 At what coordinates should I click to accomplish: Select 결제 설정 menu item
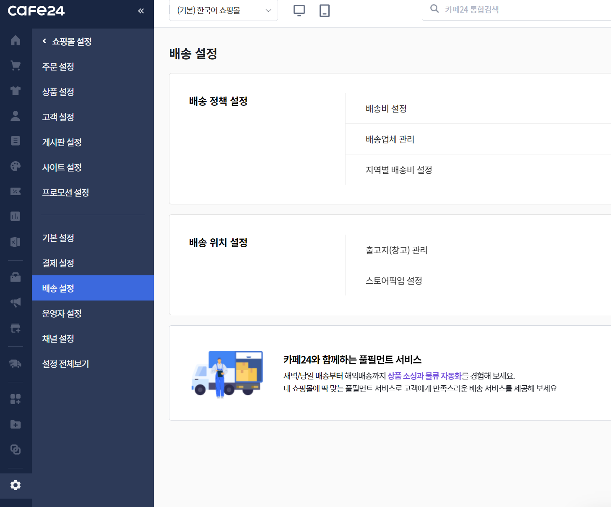(x=93, y=263)
